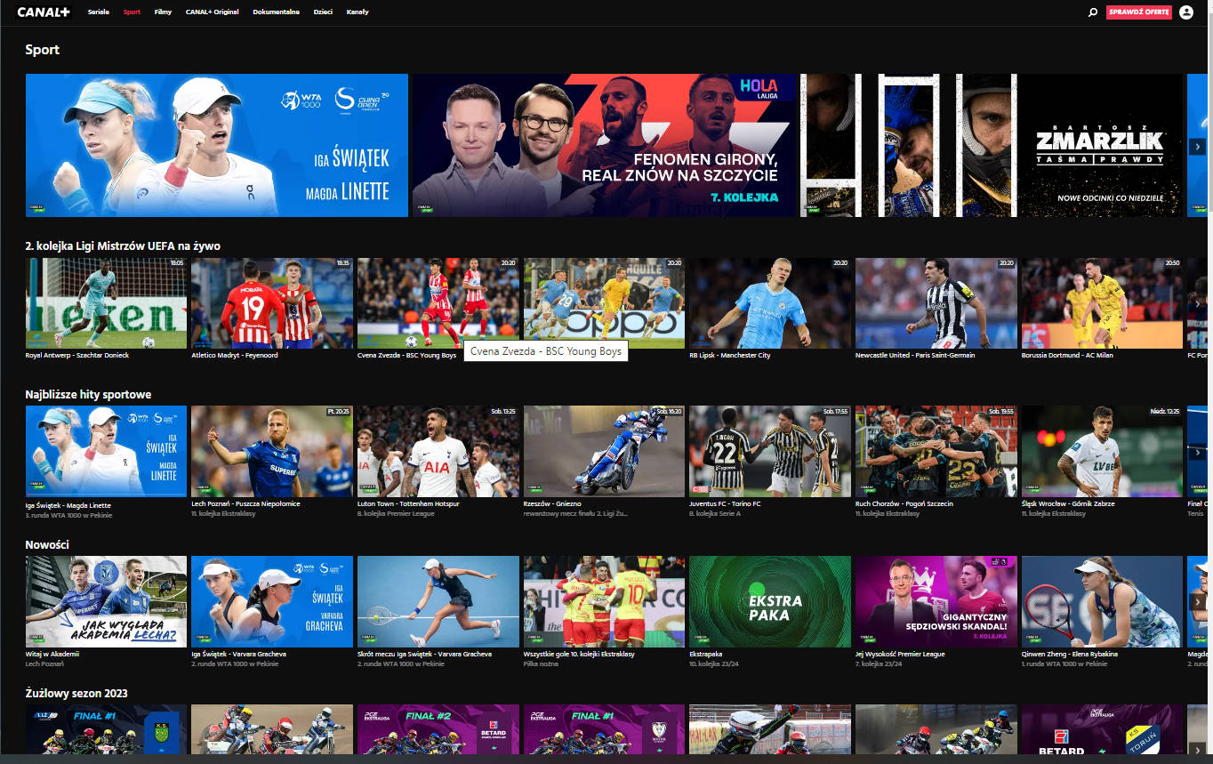The height and width of the screenshot is (764, 1213).
Task: Go to CANAL+ Original section
Action: tap(213, 12)
